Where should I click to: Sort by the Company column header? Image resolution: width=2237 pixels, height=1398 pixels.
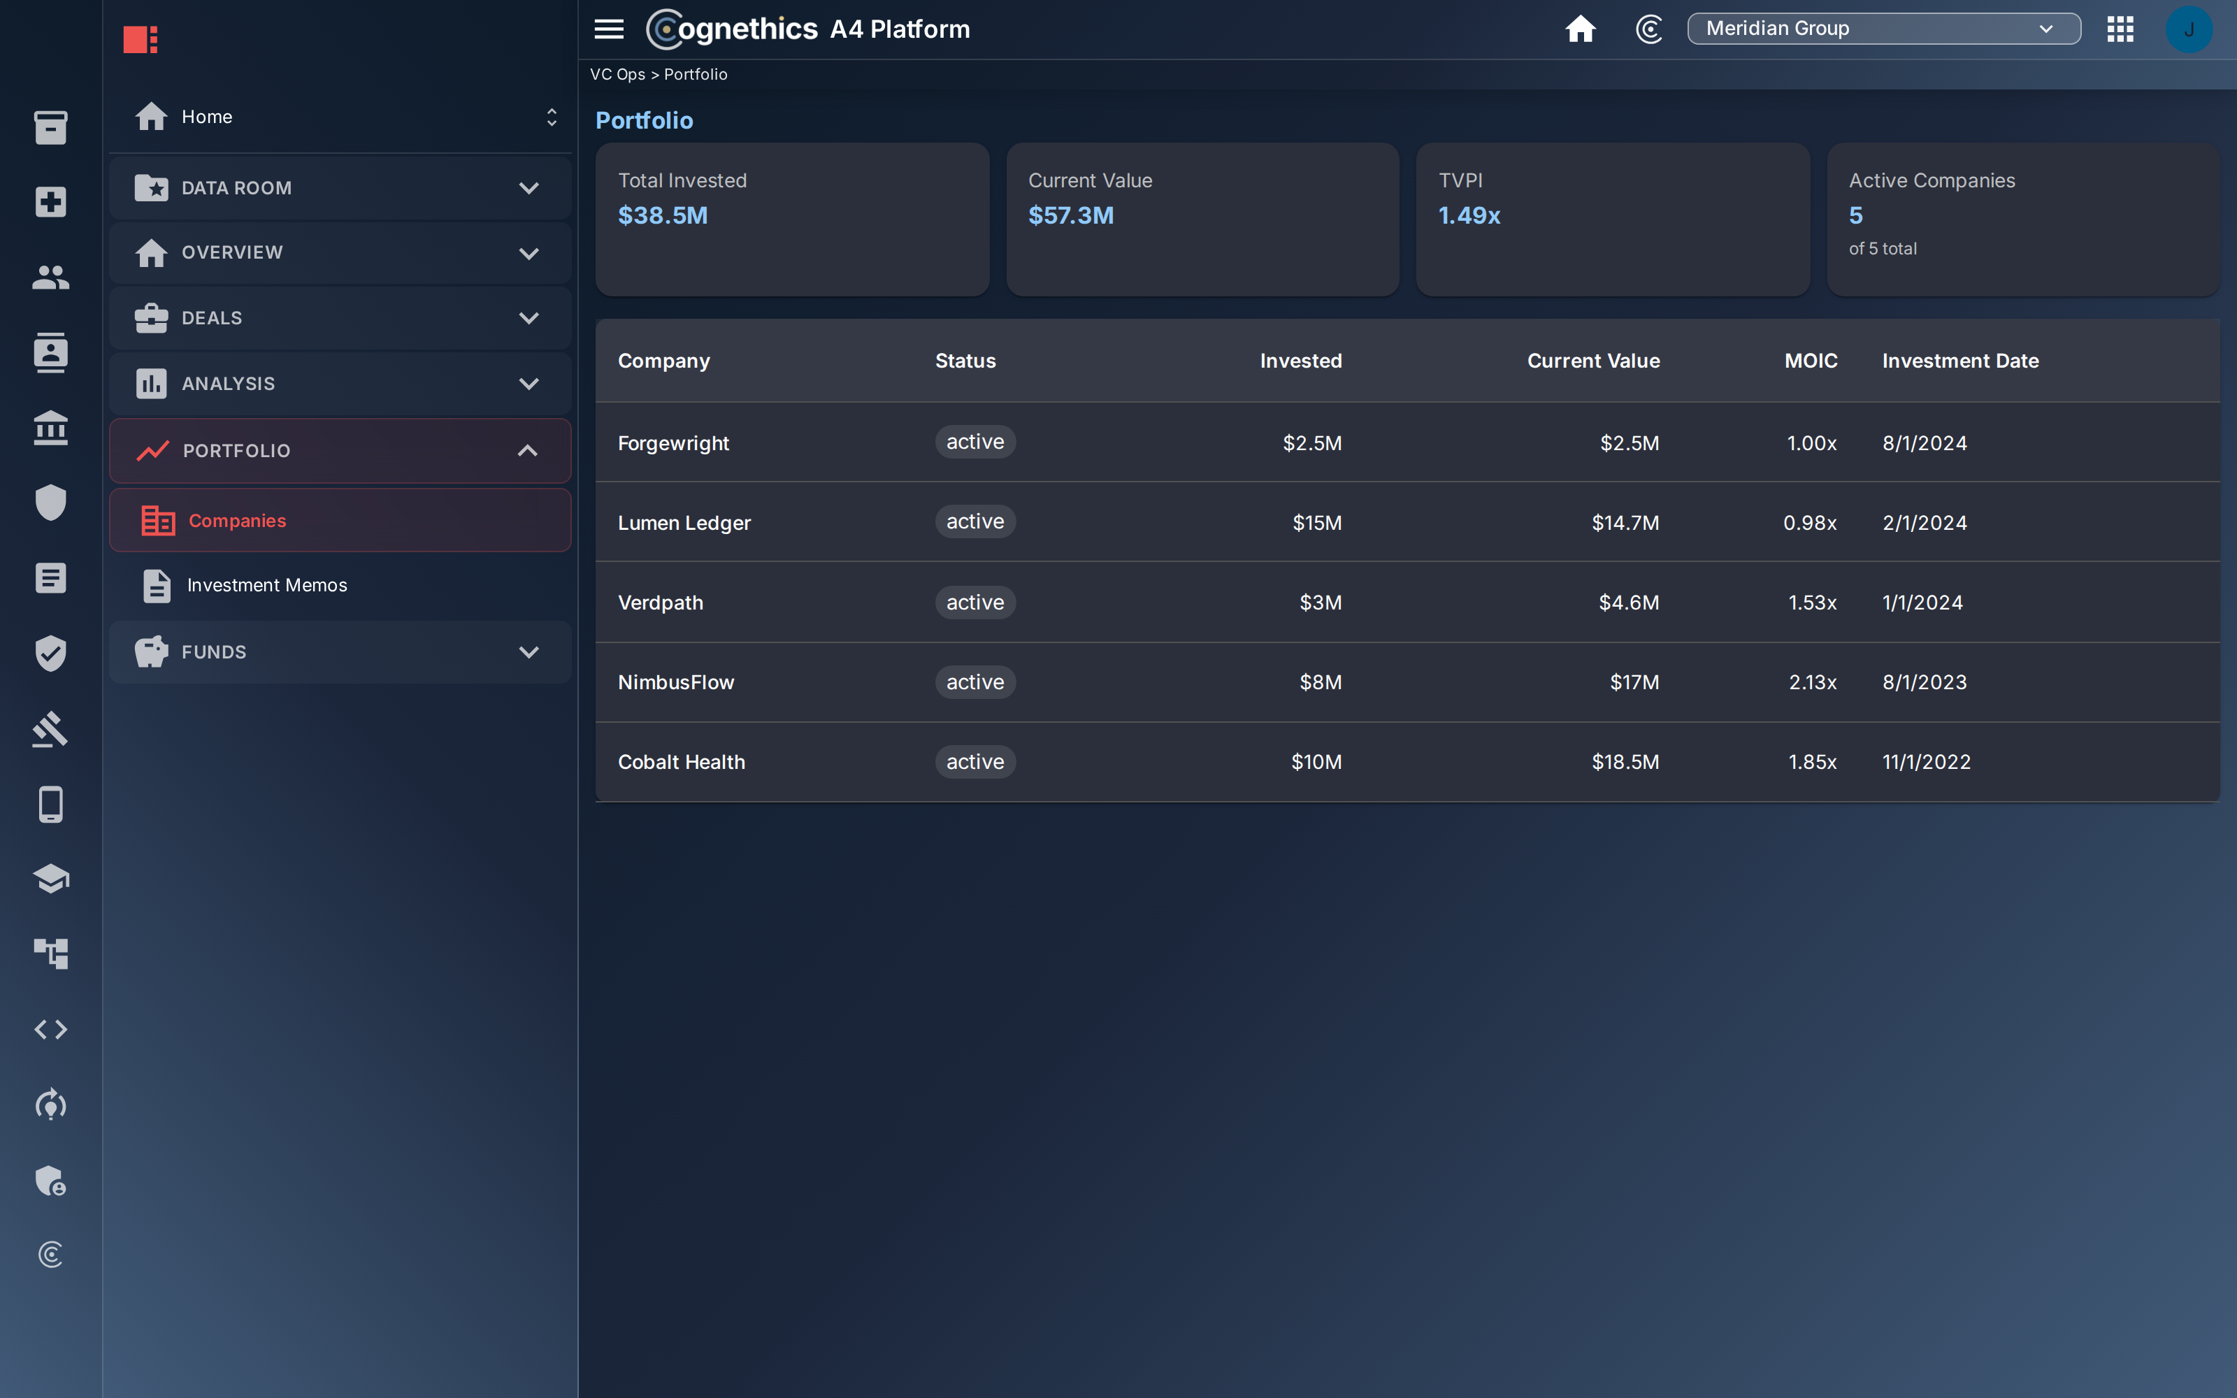click(x=663, y=361)
